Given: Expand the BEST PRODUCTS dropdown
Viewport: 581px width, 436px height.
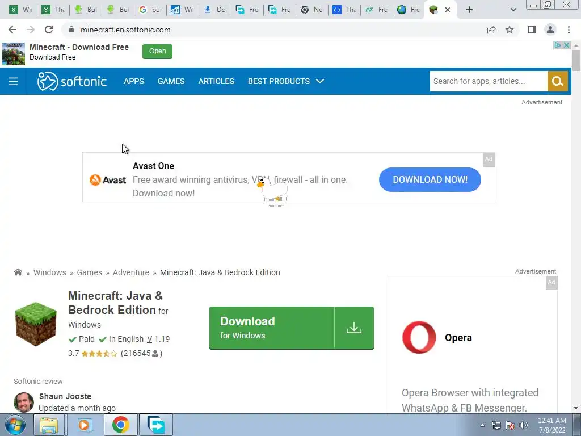Looking at the screenshot, I should coord(286,81).
